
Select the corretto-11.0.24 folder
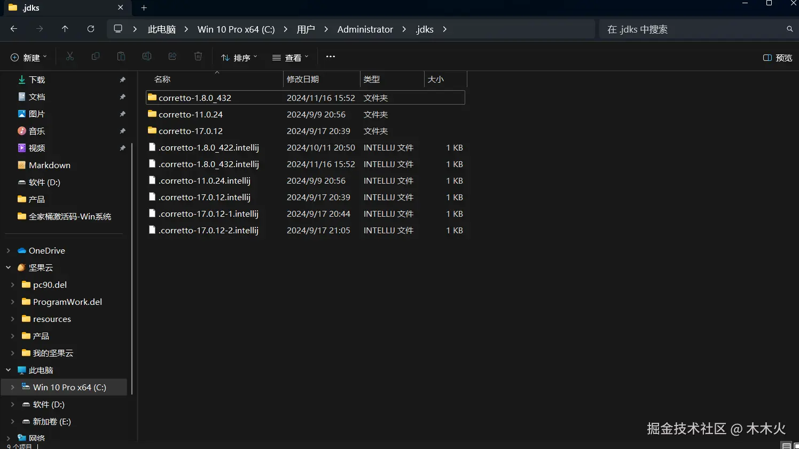[x=305, y=114]
